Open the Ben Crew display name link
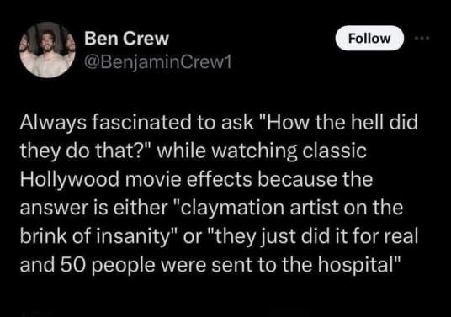The height and width of the screenshot is (317, 451). click(x=126, y=38)
